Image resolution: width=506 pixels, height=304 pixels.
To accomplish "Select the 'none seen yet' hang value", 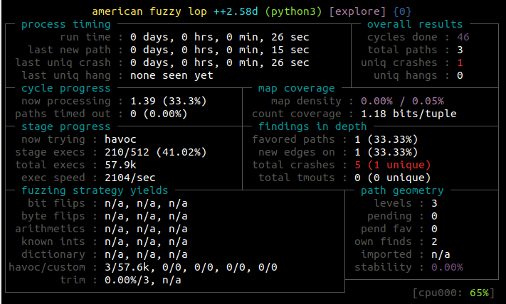I will (172, 76).
